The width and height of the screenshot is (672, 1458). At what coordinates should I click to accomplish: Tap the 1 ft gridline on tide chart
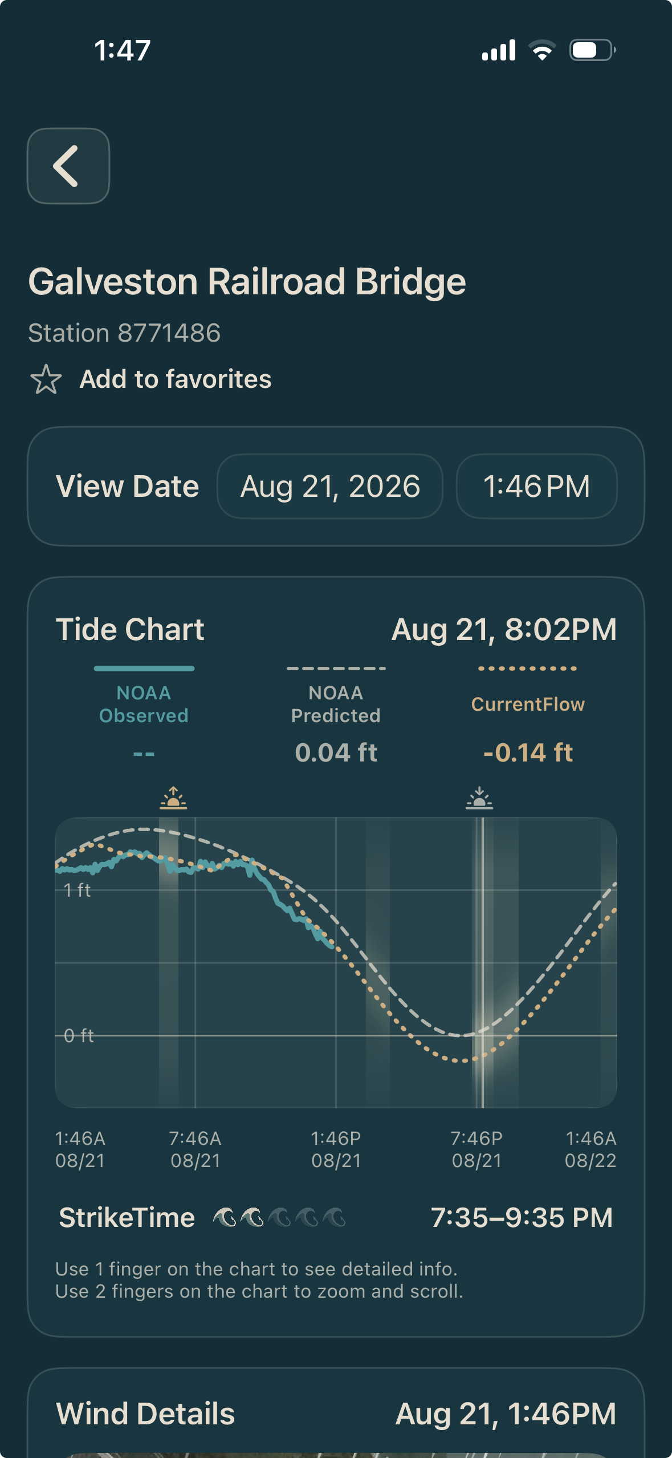(x=336, y=890)
